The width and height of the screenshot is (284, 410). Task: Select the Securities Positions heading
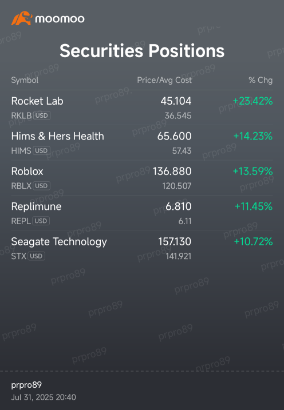[x=142, y=50]
